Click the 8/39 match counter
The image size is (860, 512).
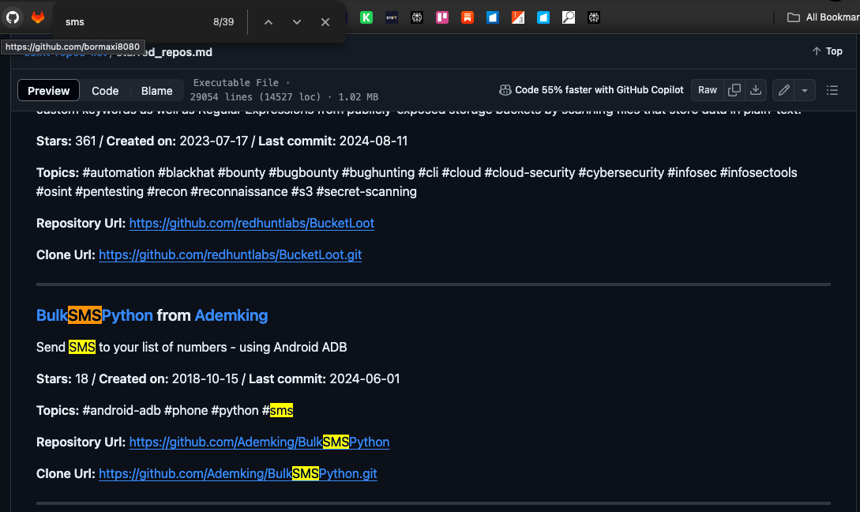[223, 22]
